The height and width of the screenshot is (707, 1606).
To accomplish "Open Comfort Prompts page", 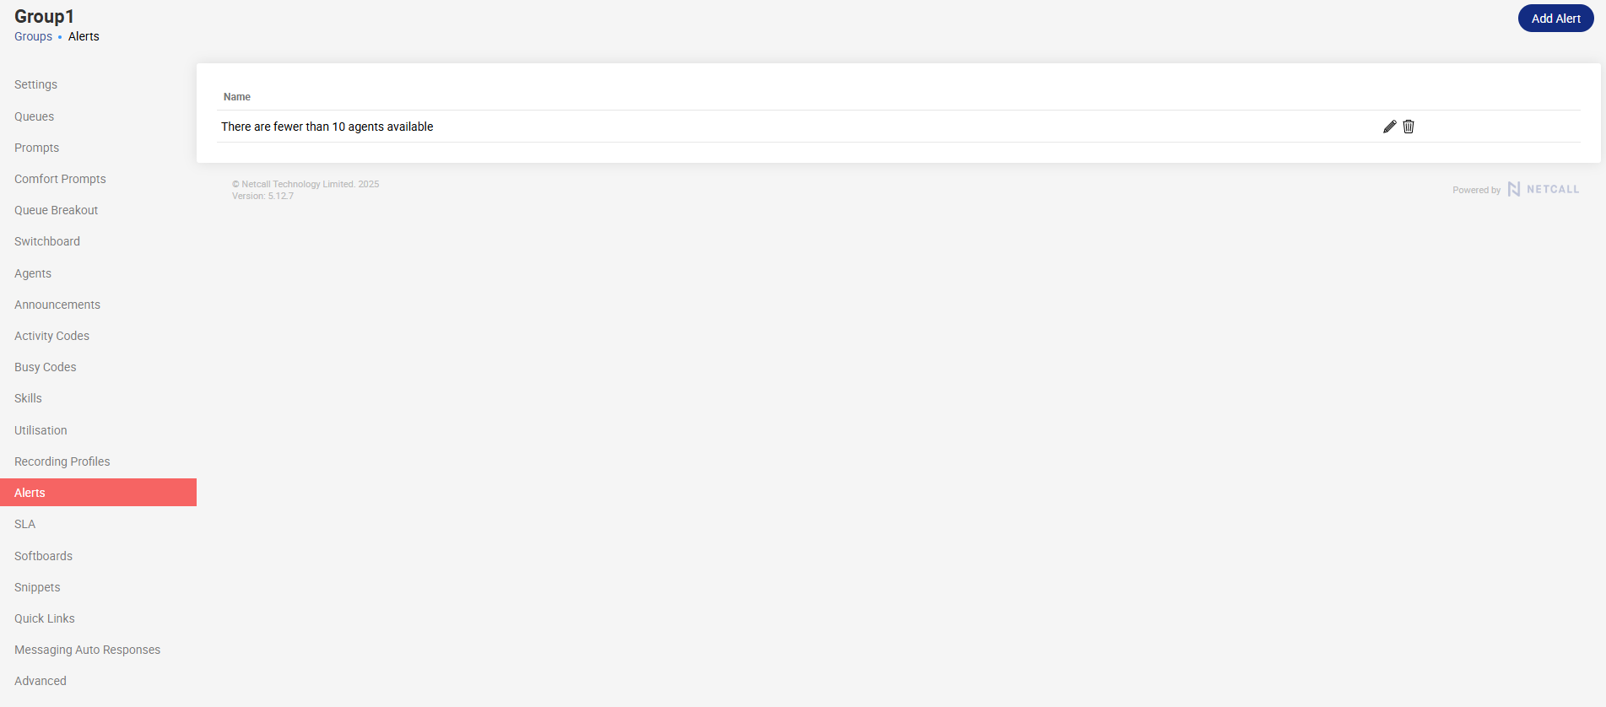I will tap(60, 179).
